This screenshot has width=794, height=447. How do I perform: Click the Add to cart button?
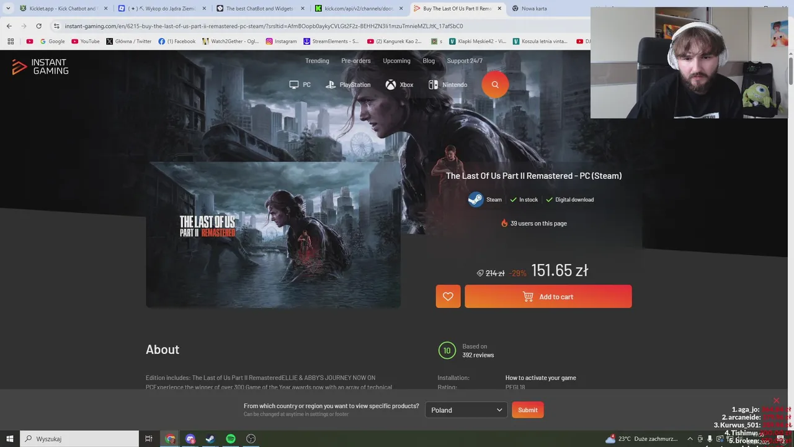[548, 297]
